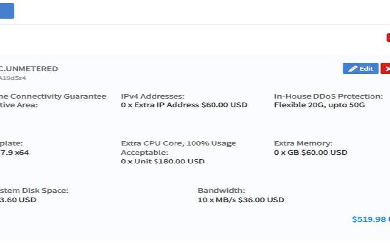Click the System Disk Space label
Screen dimensions: 390x244
tap(34, 190)
